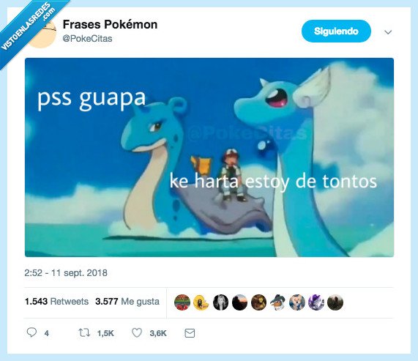This screenshot has height=361, width=418.
Task: Like the tweet with heart icon
Action: [137, 332]
